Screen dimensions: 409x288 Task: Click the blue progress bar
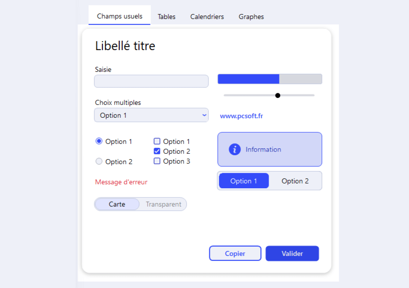pos(248,79)
